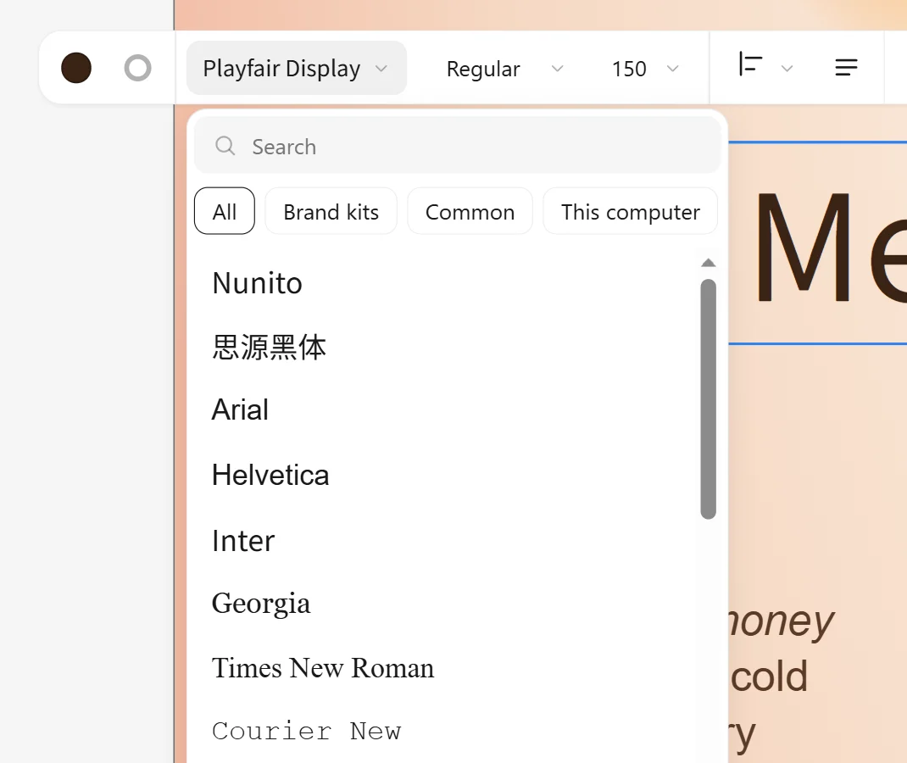Click the font list scrollbar thumb

coord(708,399)
